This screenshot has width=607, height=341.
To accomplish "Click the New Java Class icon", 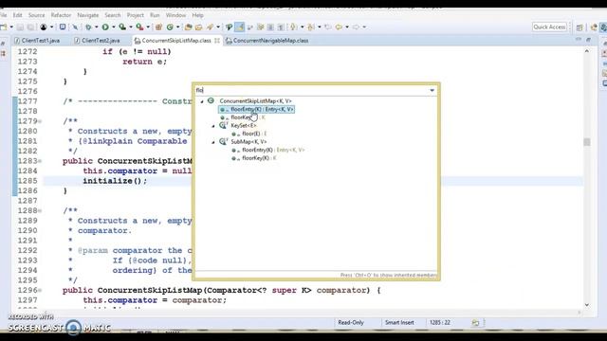I will (170, 27).
